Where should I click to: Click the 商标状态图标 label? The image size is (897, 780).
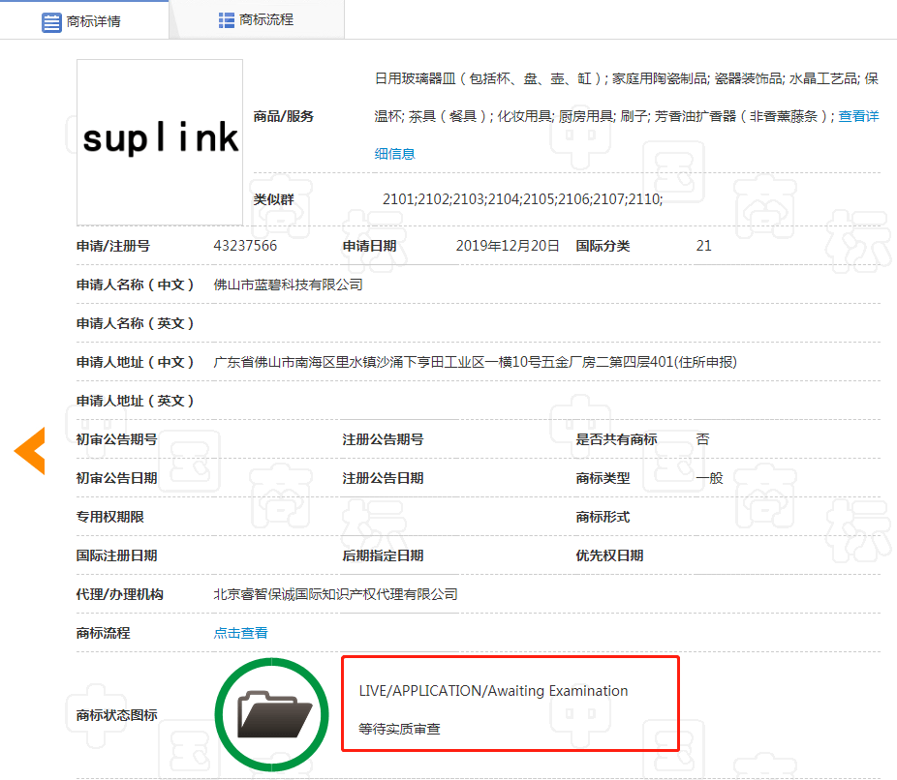tap(116, 715)
